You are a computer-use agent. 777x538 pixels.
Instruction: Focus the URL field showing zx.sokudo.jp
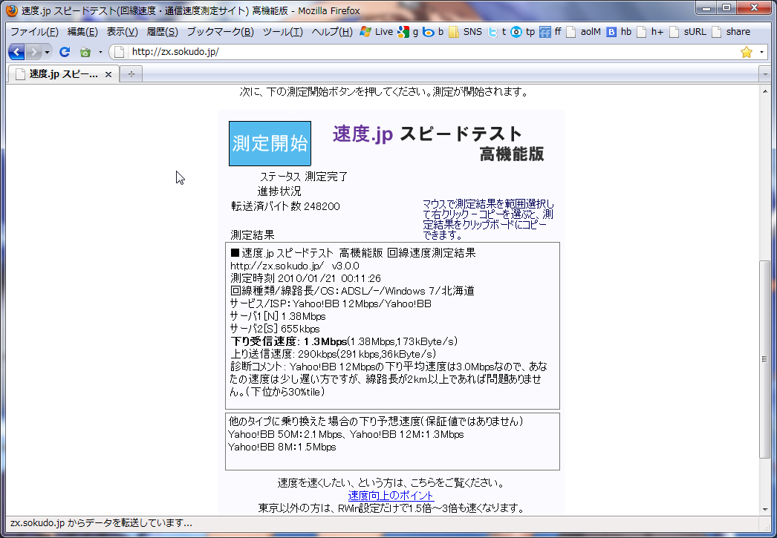point(431,52)
